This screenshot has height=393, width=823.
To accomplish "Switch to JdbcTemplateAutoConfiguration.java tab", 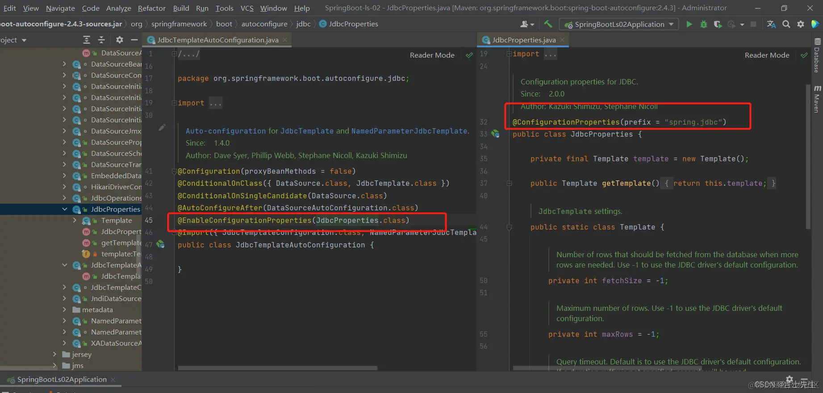I will (217, 40).
